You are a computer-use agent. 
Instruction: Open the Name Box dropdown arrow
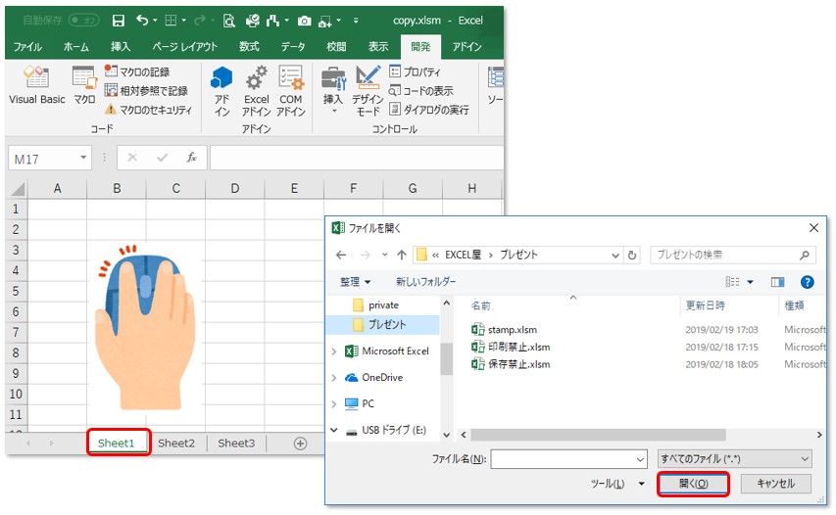pos(83,158)
